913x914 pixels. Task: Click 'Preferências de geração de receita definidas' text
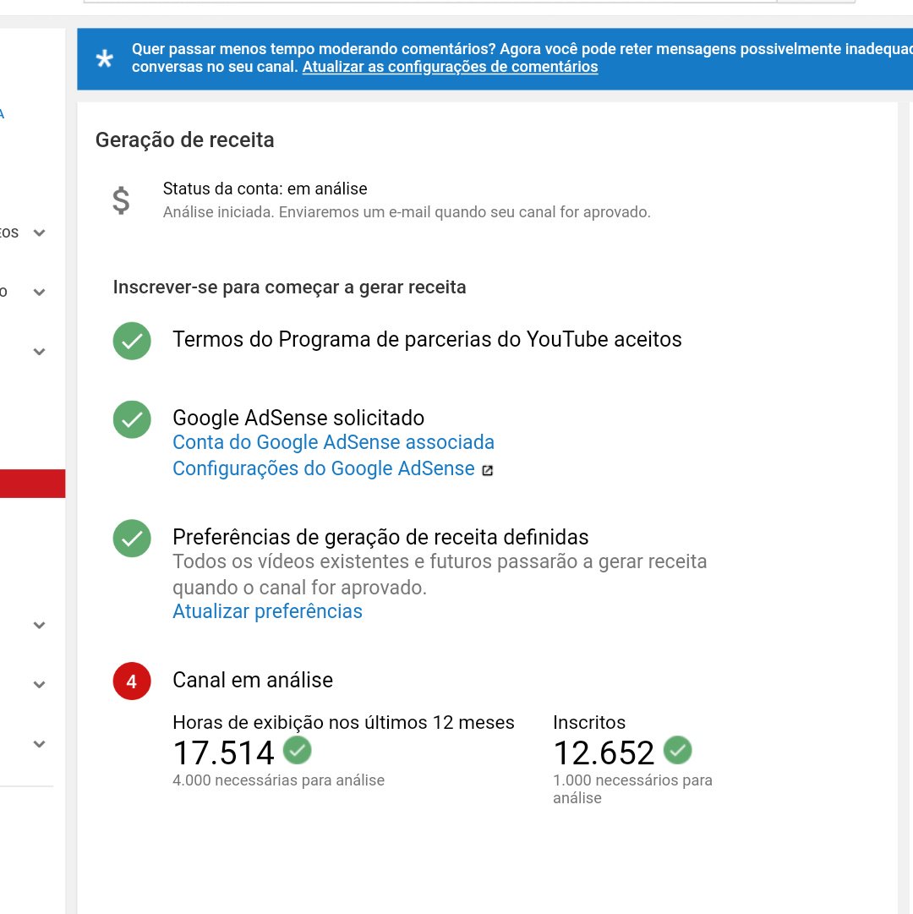pyautogui.click(x=380, y=537)
